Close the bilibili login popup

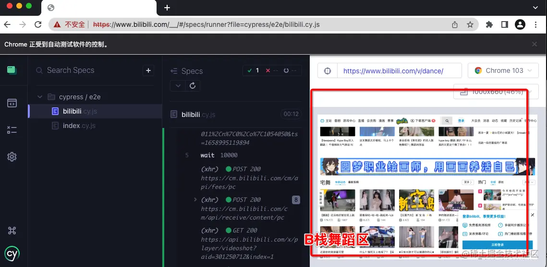point(532,215)
